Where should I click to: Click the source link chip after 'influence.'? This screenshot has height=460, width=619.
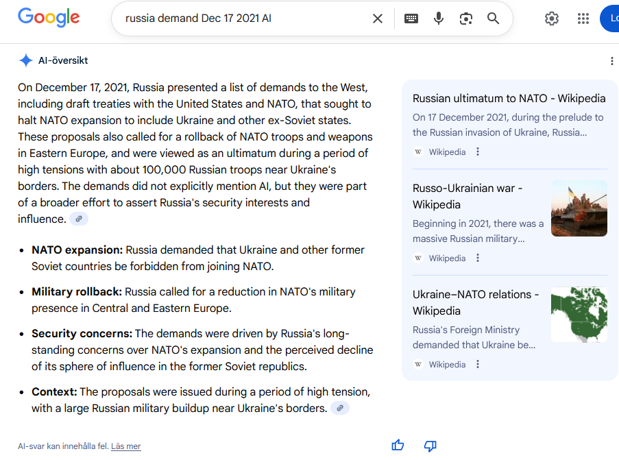pyautogui.click(x=79, y=219)
